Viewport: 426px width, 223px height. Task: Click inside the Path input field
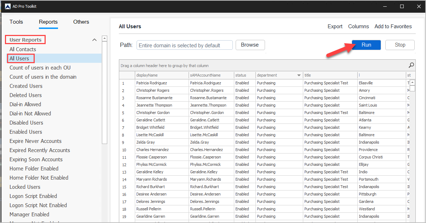(x=184, y=45)
